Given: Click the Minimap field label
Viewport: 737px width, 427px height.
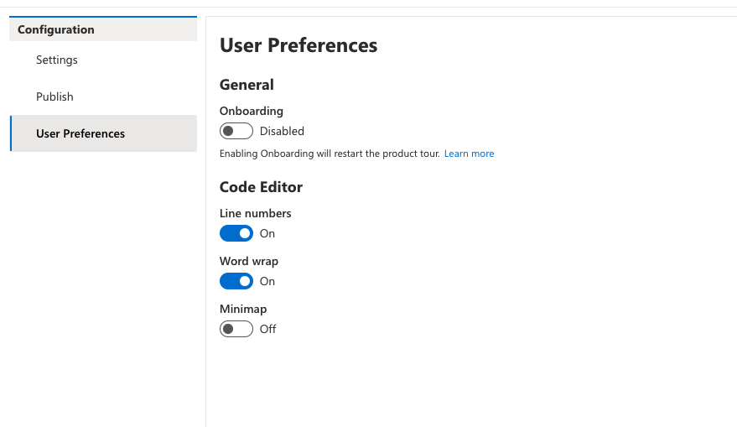Looking at the screenshot, I should click(243, 309).
